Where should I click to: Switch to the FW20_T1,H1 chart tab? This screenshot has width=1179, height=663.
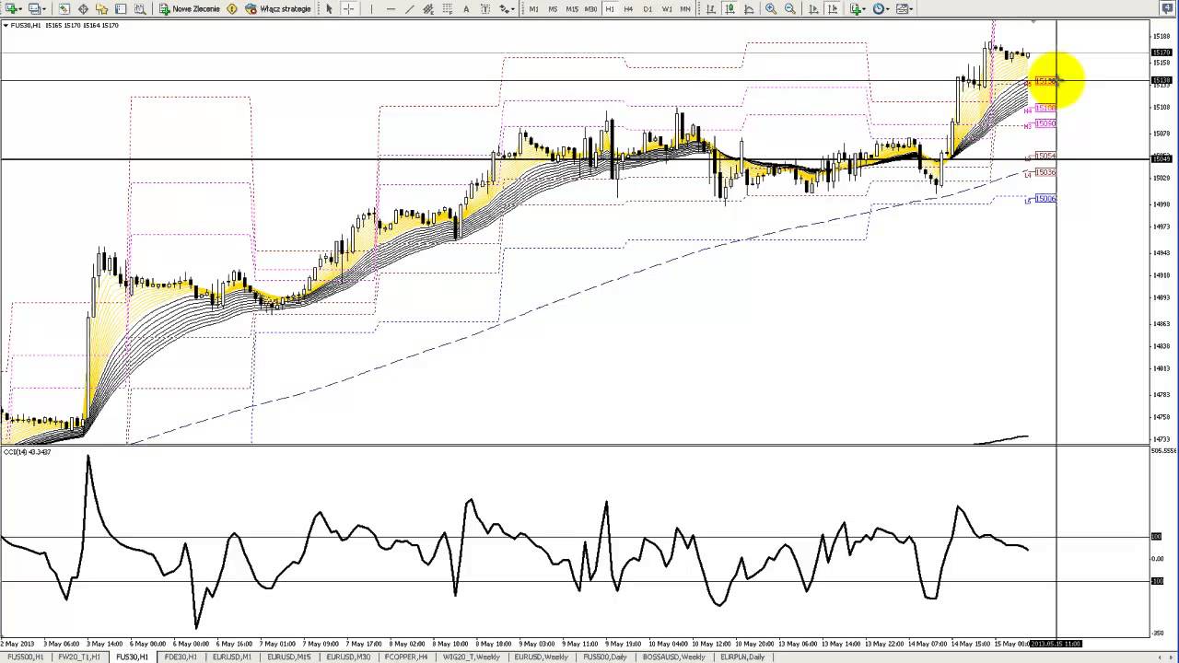click(x=79, y=657)
